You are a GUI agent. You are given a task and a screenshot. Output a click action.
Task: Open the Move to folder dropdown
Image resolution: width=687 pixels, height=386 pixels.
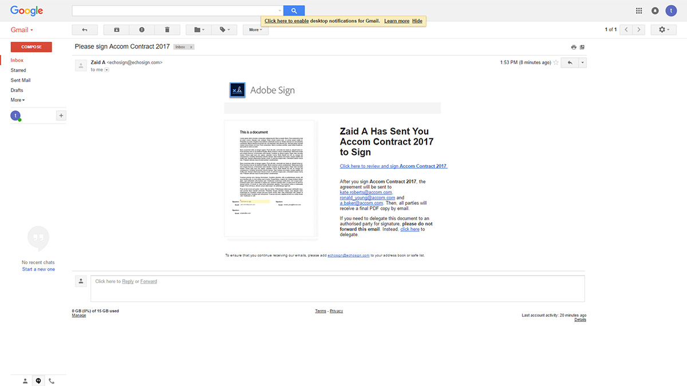199,29
